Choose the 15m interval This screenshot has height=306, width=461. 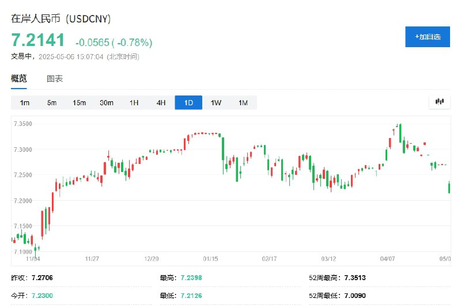[x=80, y=103]
